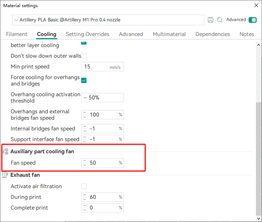This screenshot has height=222, width=262.
Task: Enable Don't slow down outer walls
Action: click(x=84, y=56)
